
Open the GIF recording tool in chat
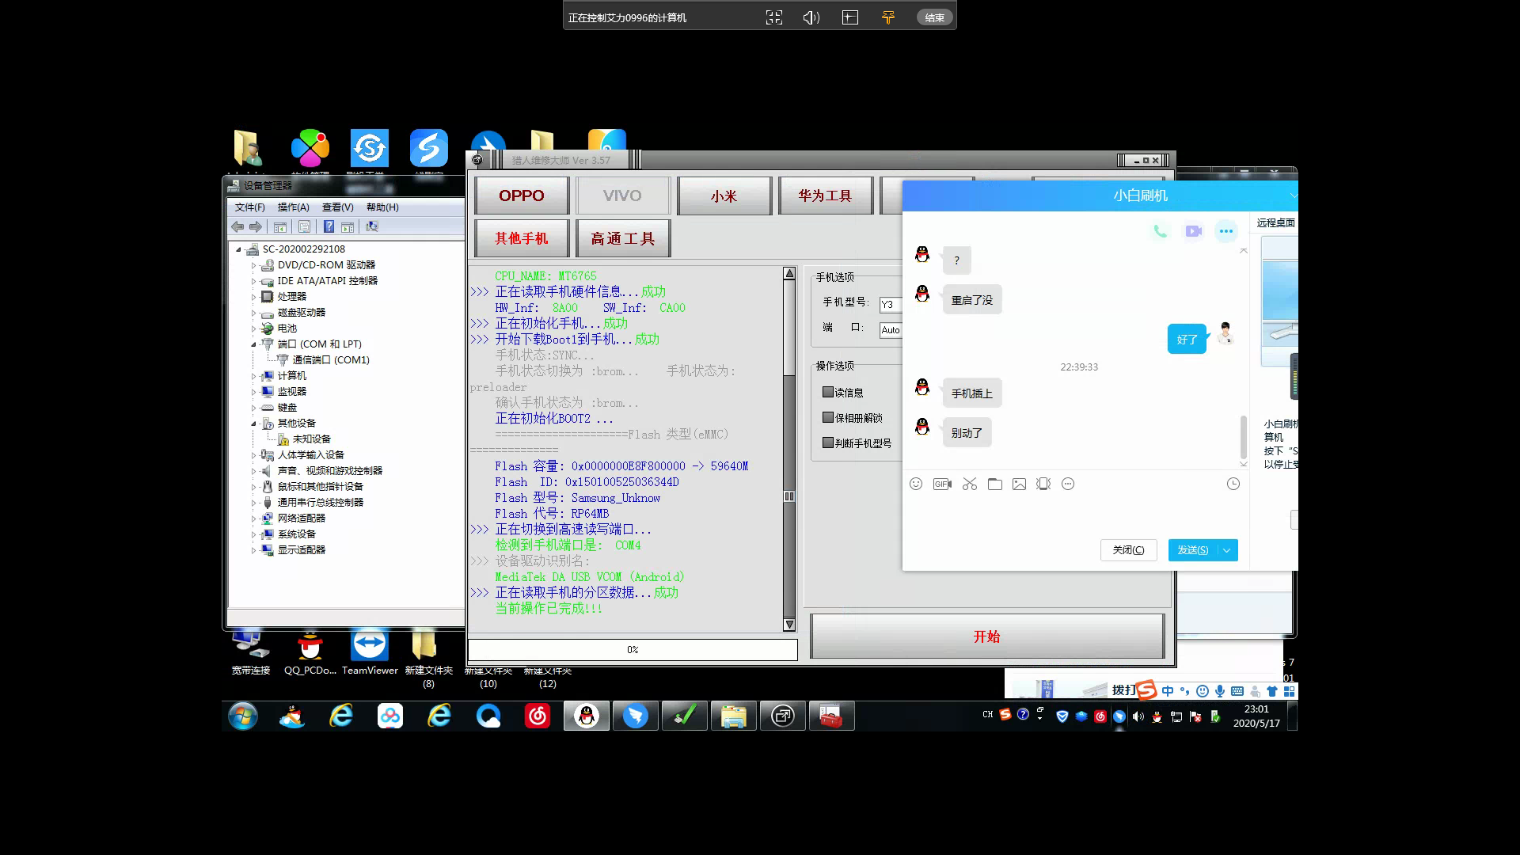(942, 484)
